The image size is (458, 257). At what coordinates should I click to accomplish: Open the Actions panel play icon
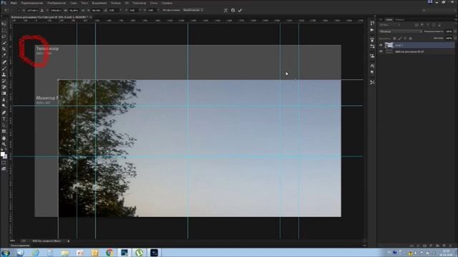click(x=372, y=30)
